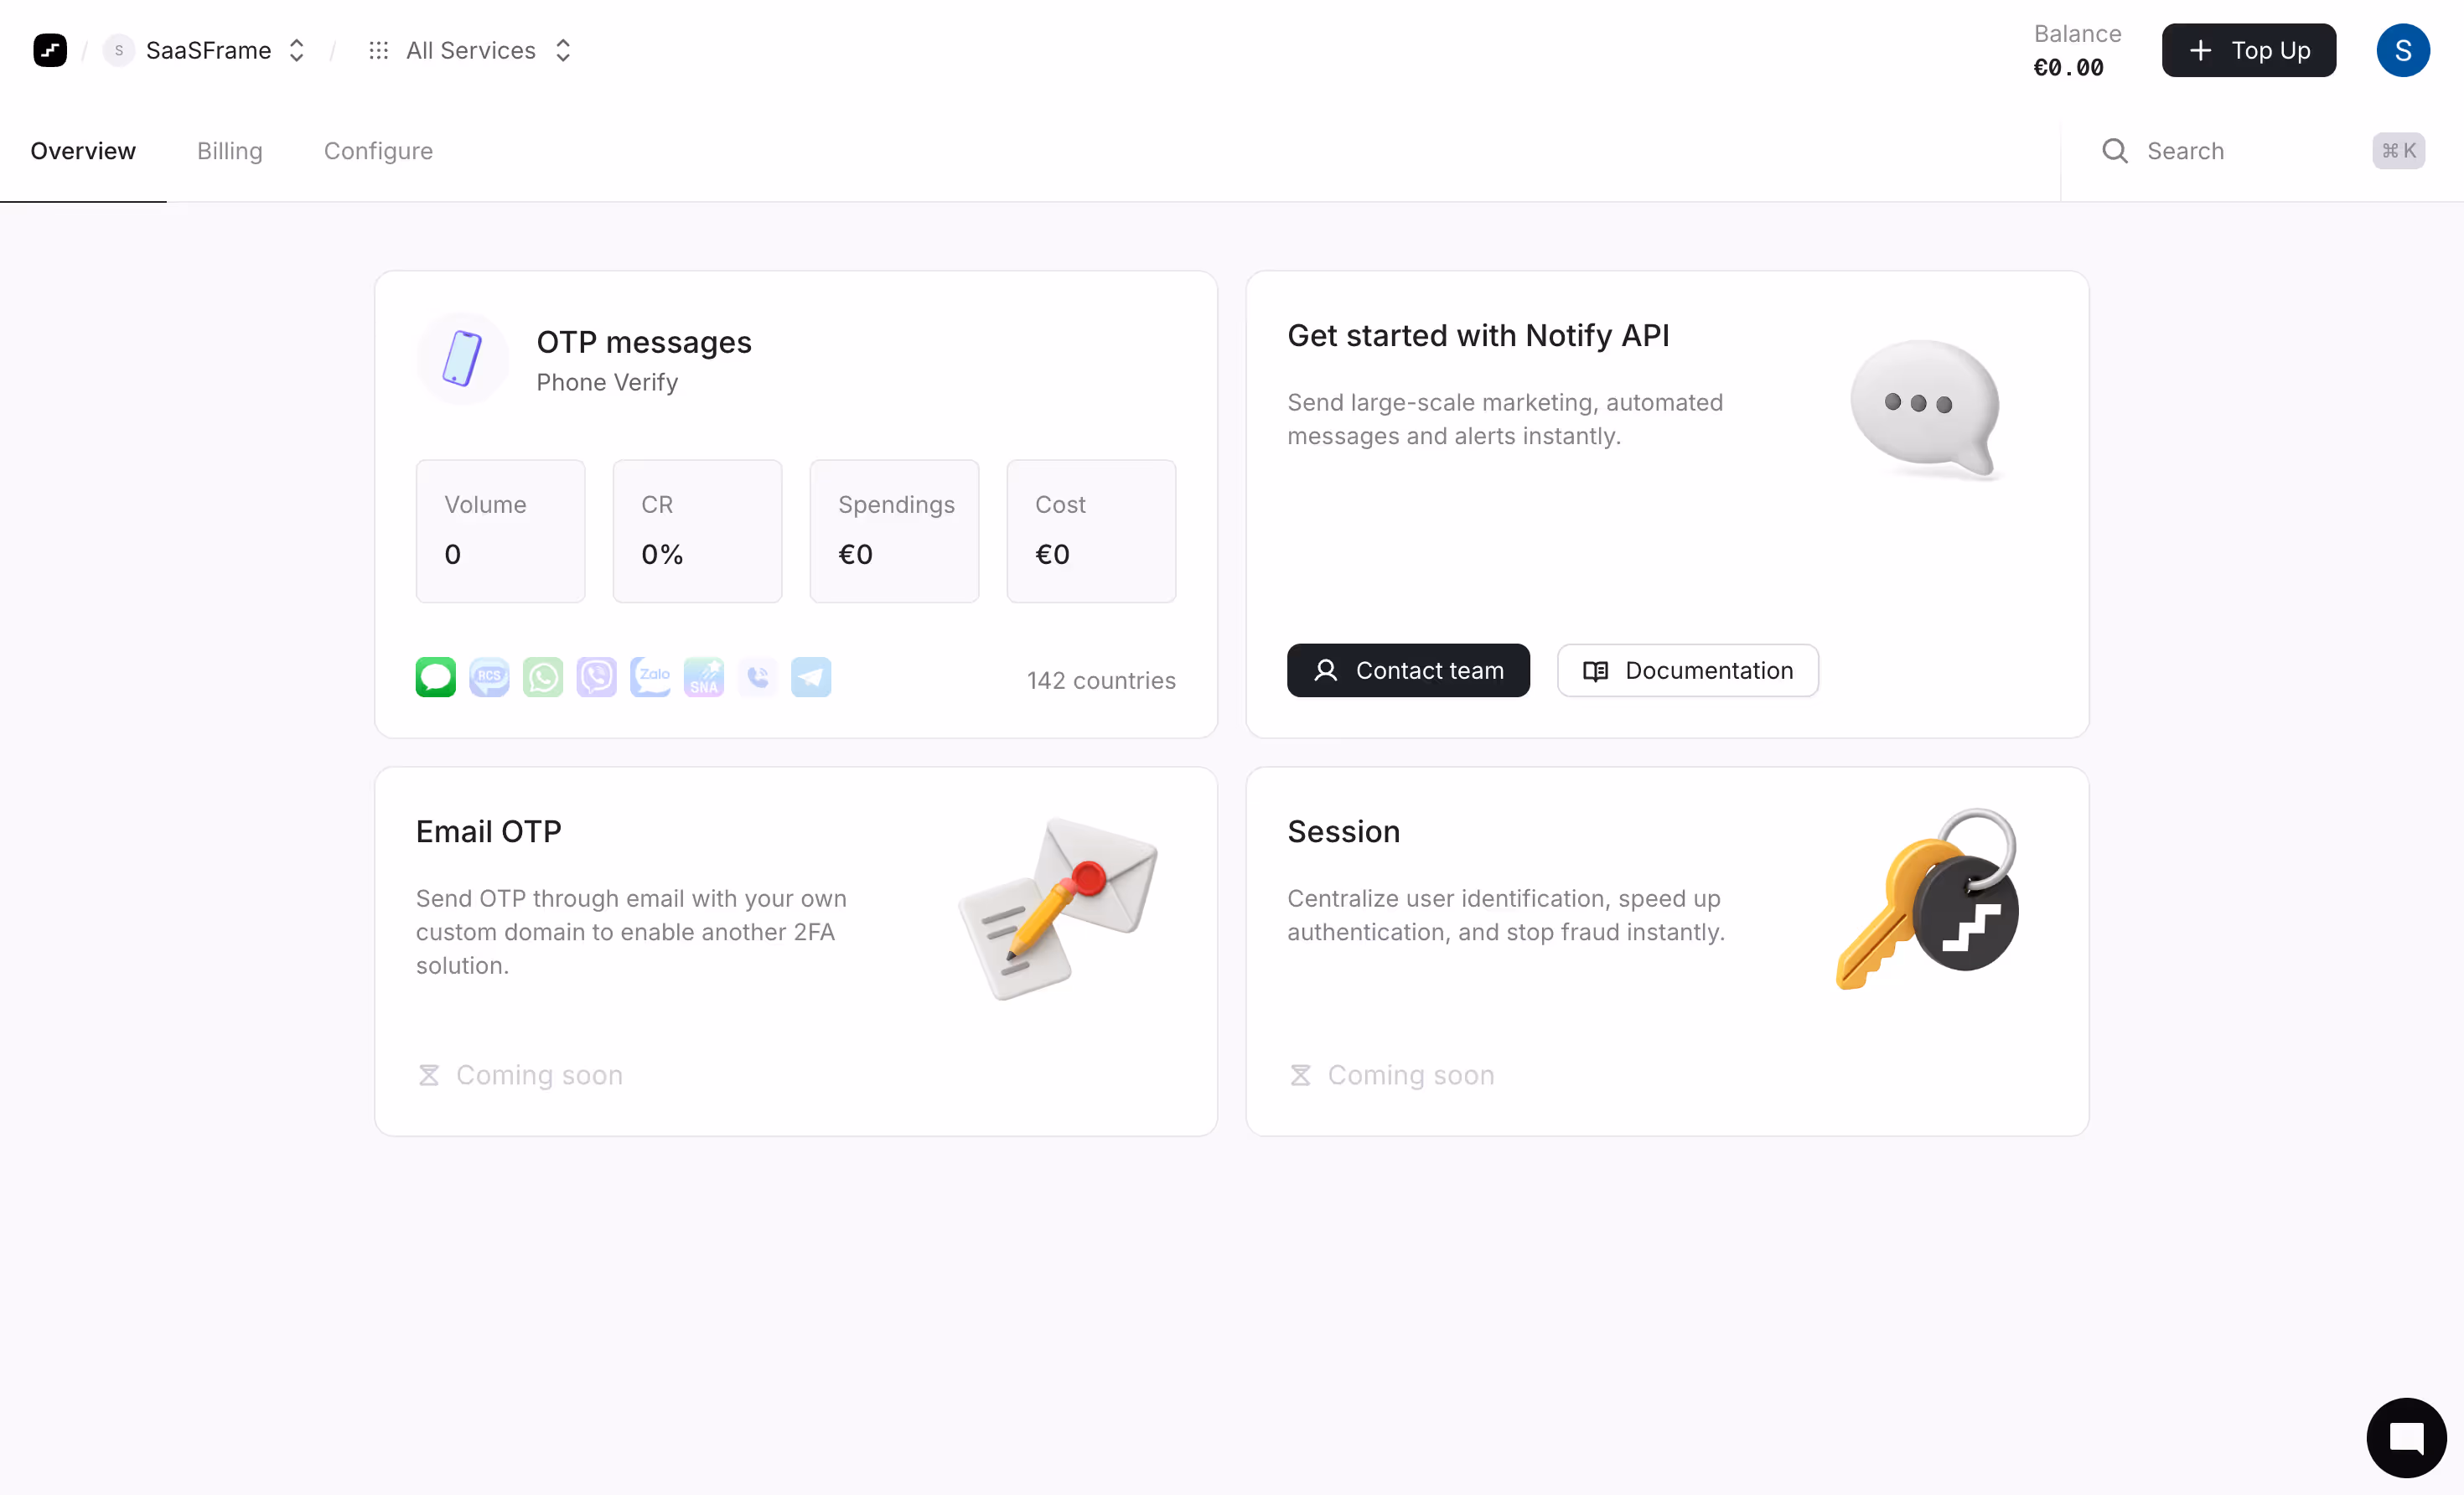2464x1495 pixels.
Task: Click the voice call channel icon
Action: [x=757, y=677]
